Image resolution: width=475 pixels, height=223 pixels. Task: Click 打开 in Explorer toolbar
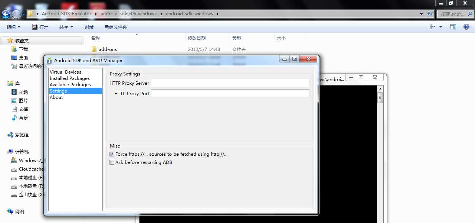pos(40,27)
